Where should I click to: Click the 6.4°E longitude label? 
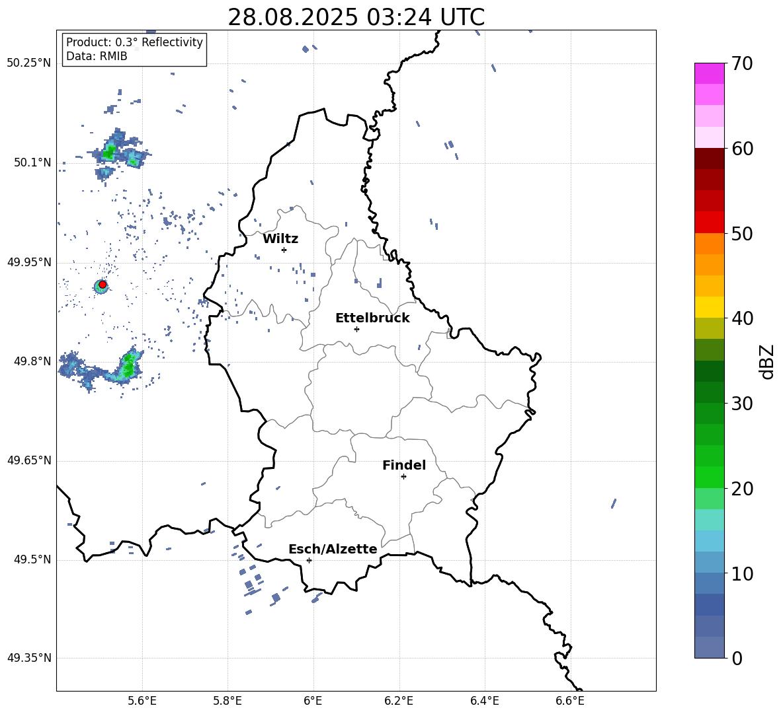[484, 701]
